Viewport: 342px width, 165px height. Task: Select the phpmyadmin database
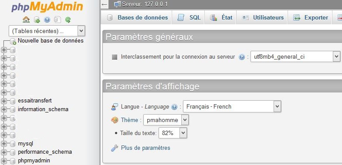[34, 161]
